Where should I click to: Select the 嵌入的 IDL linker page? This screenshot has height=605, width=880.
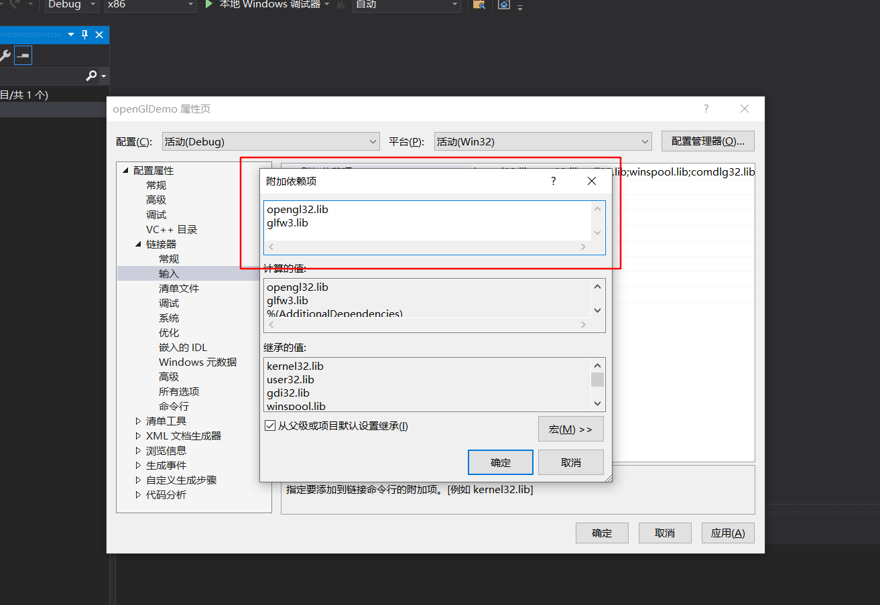tap(183, 348)
